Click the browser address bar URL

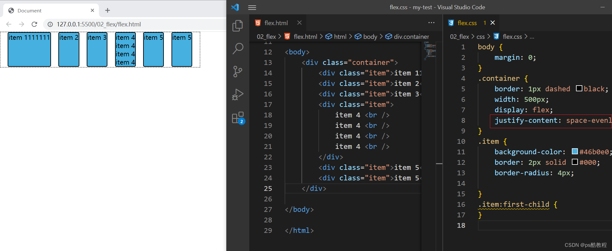99,24
